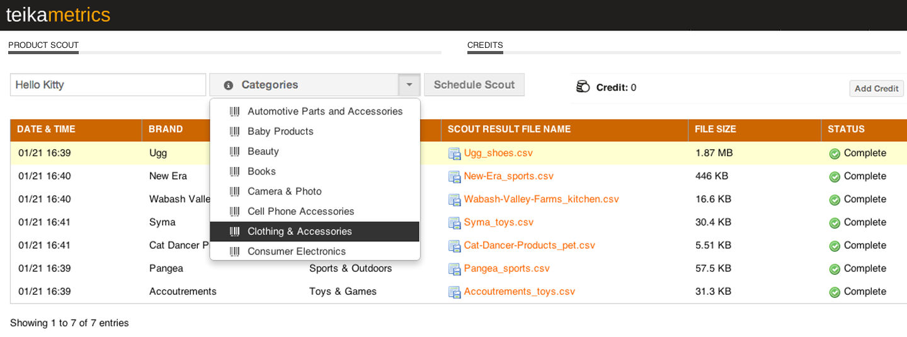
Task: Open the New-Era_sports.csv result file
Action: tap(509, 176)
